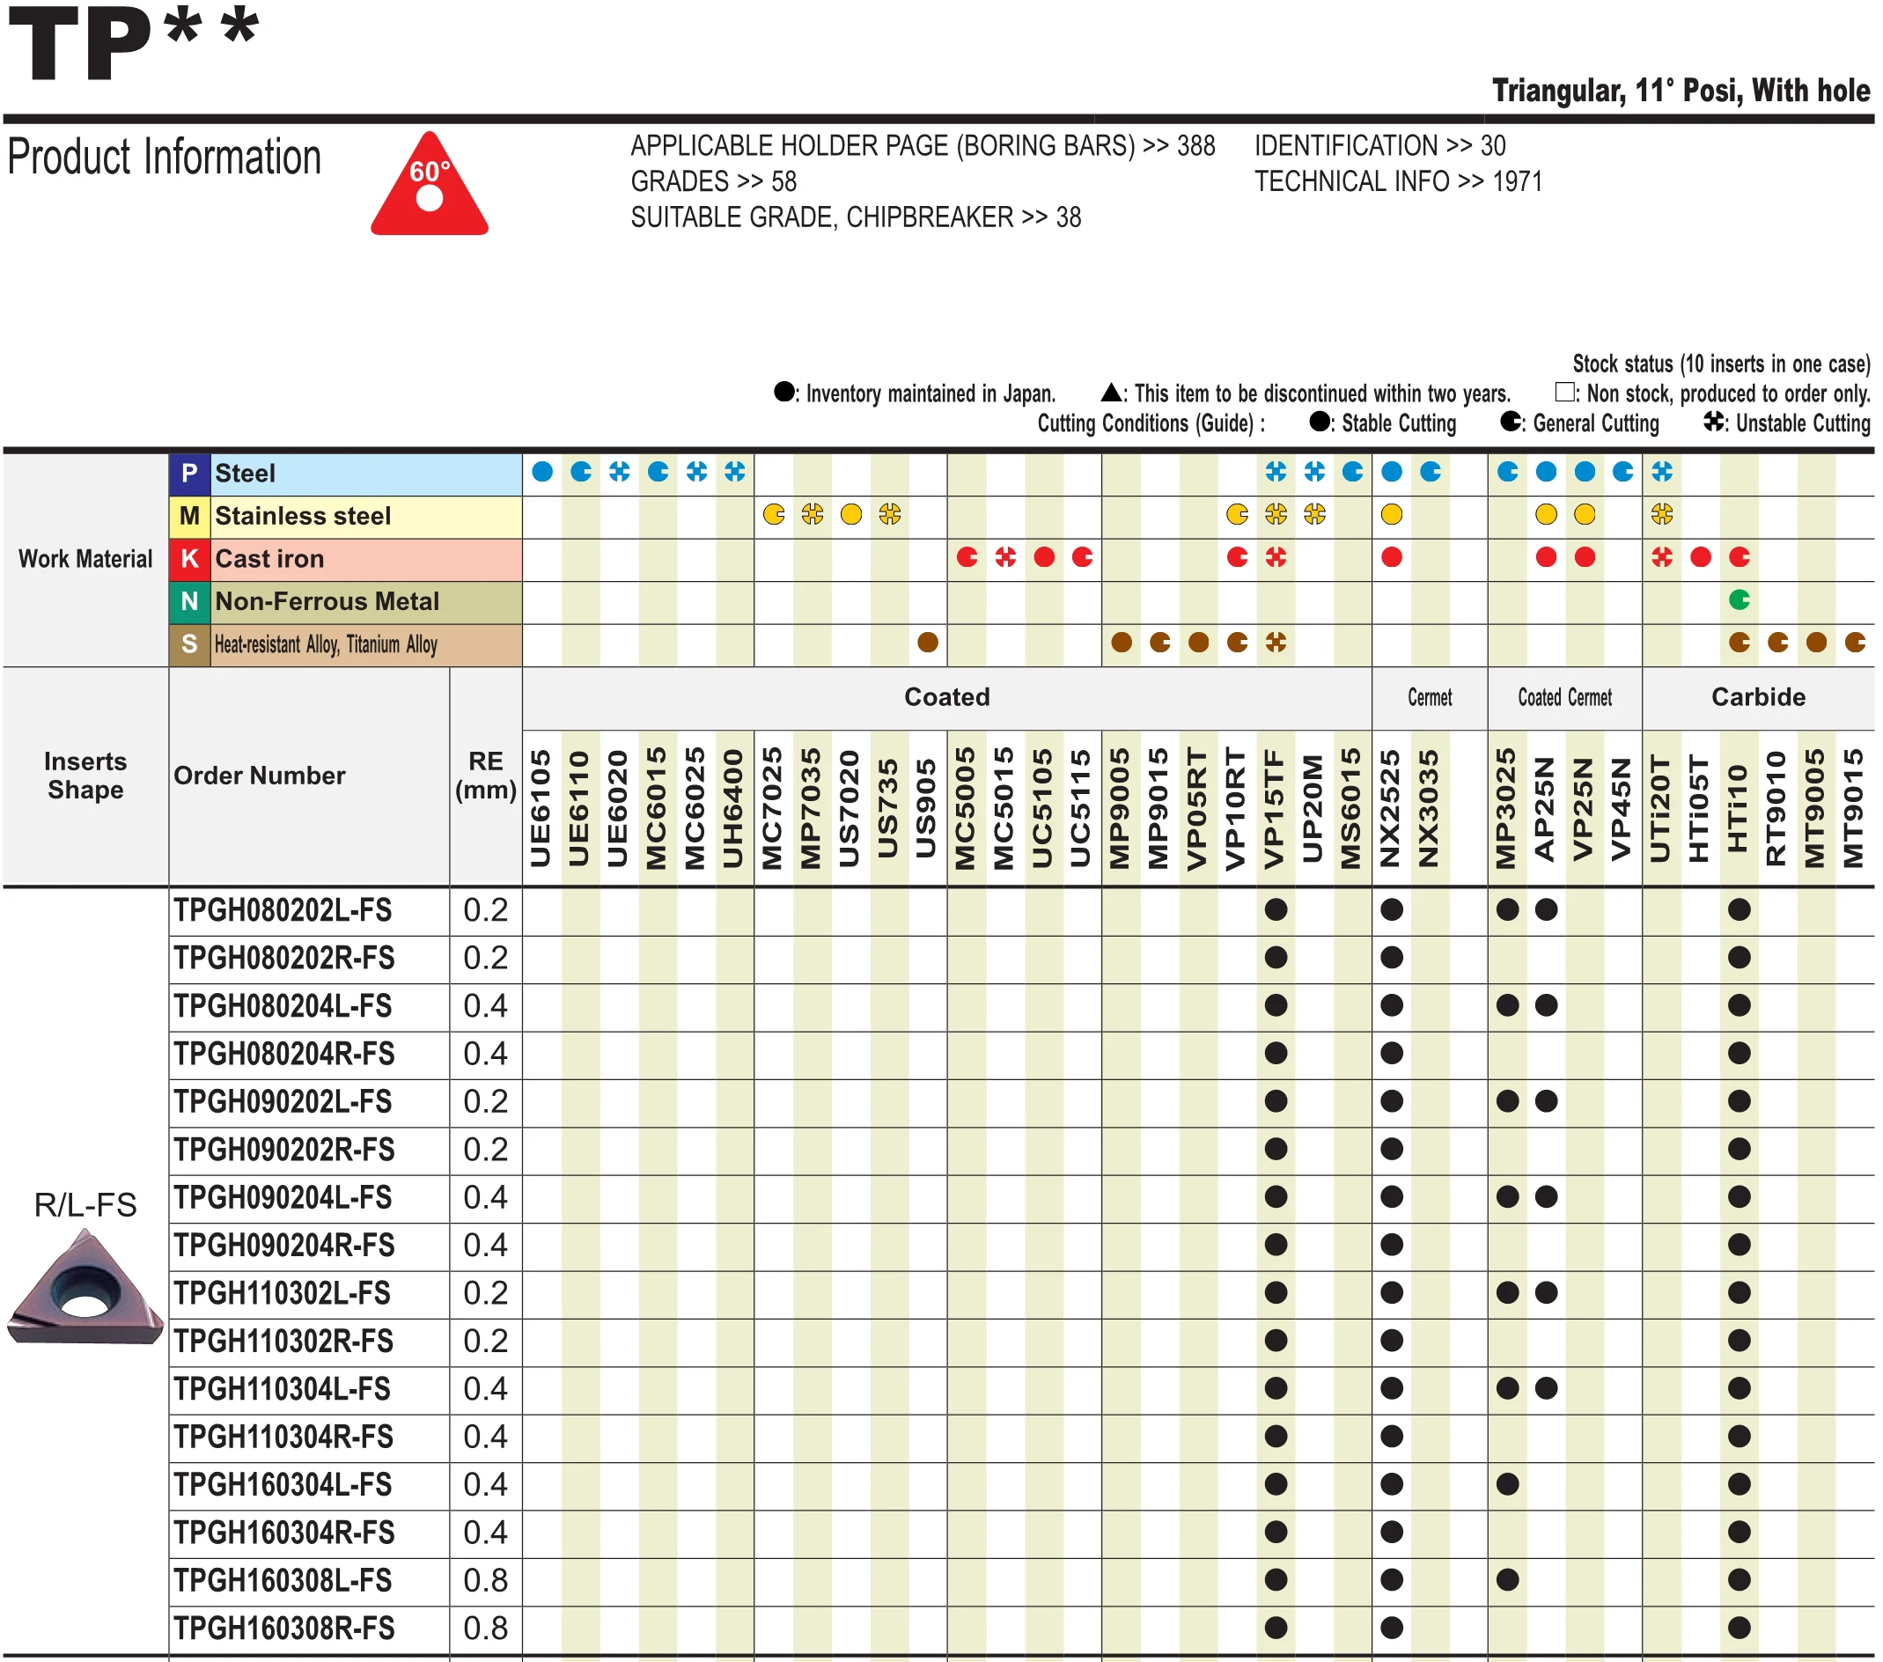Viewport: 1883px width, 1662px height.
Task: Click the green N Non-Ferrous Metal badge
Action: pos(190,601)
